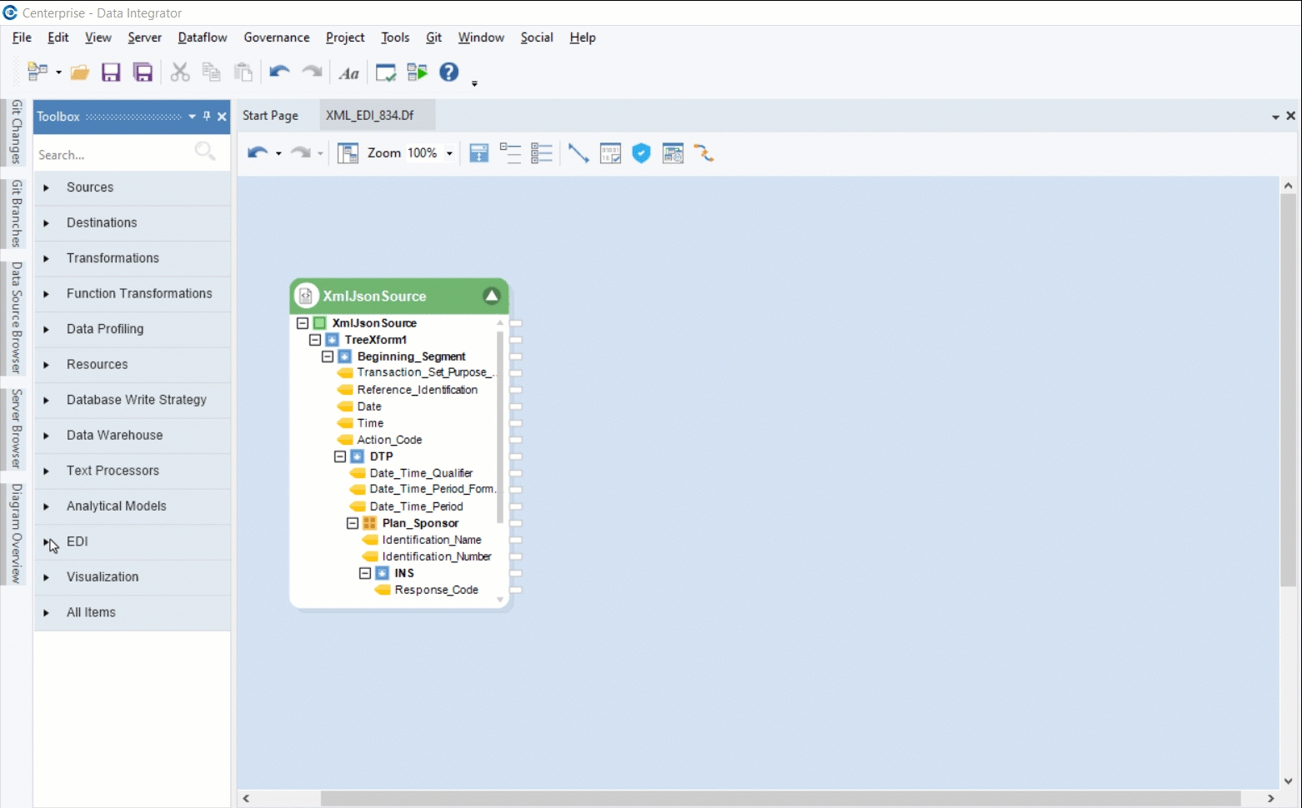
Task: Open the Dataflow menu
Action: click(203, 37)
